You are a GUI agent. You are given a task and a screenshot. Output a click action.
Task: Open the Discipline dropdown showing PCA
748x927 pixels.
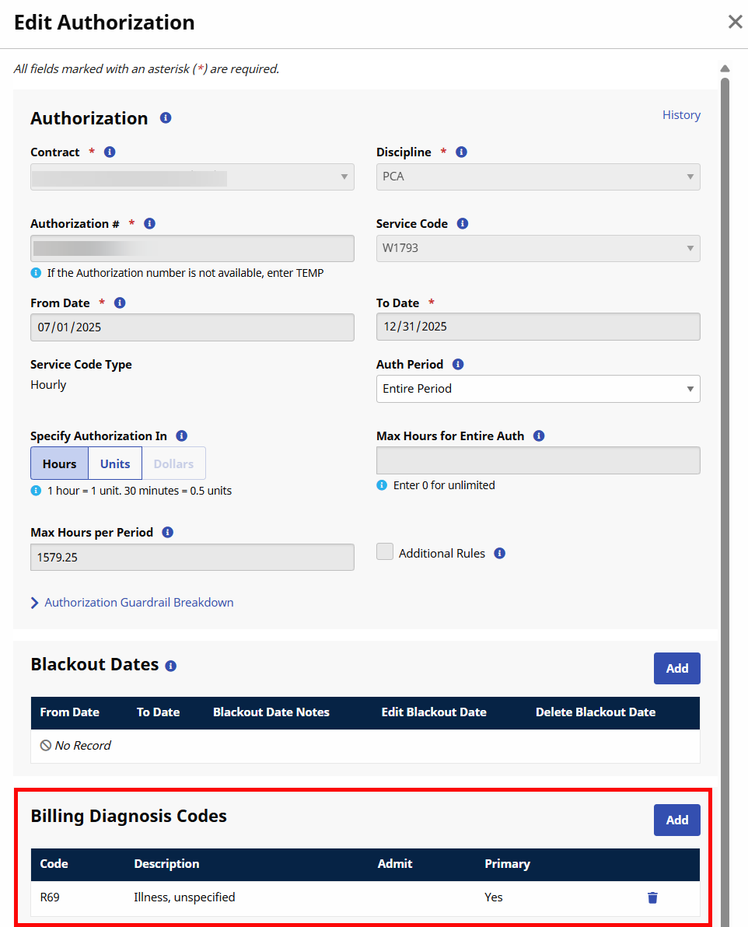click(x=538, y=177)
